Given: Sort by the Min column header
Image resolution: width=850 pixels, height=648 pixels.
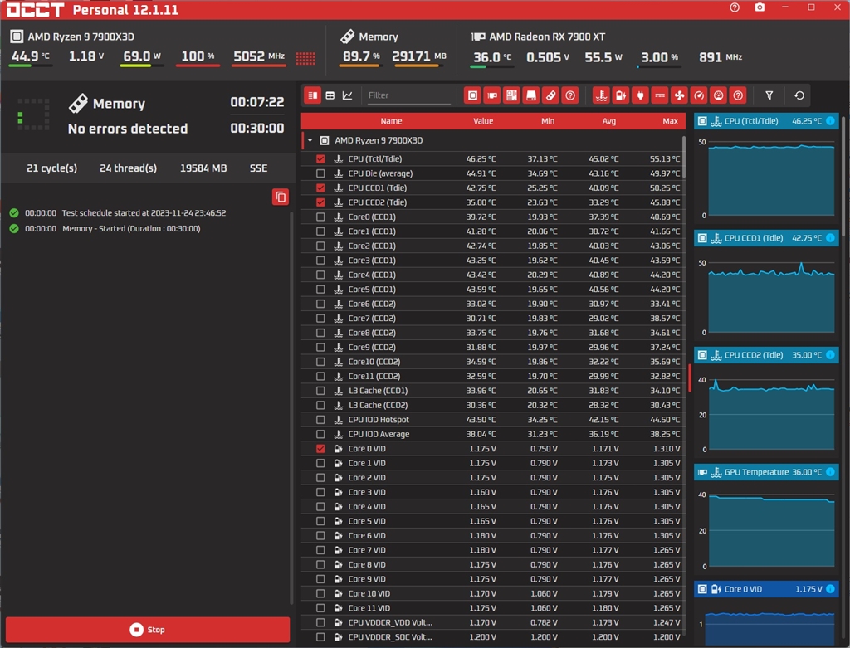Looking at the screenshot, I should 548,121.
